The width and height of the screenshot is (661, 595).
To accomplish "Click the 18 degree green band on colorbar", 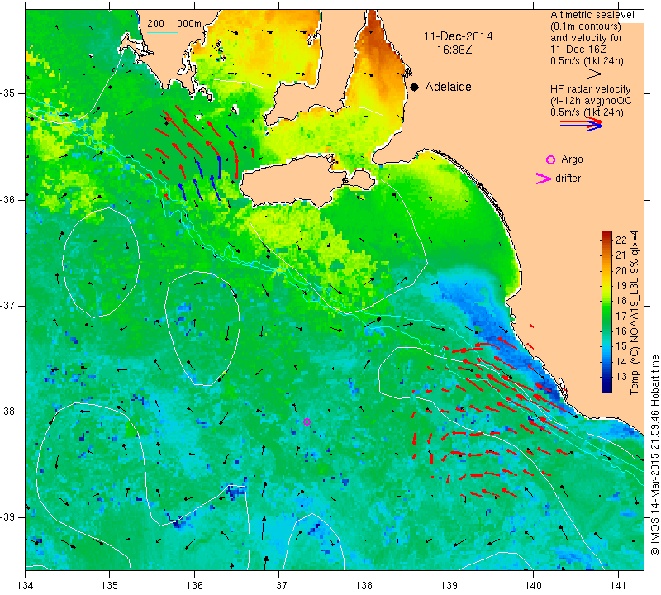I will point(606,301).
